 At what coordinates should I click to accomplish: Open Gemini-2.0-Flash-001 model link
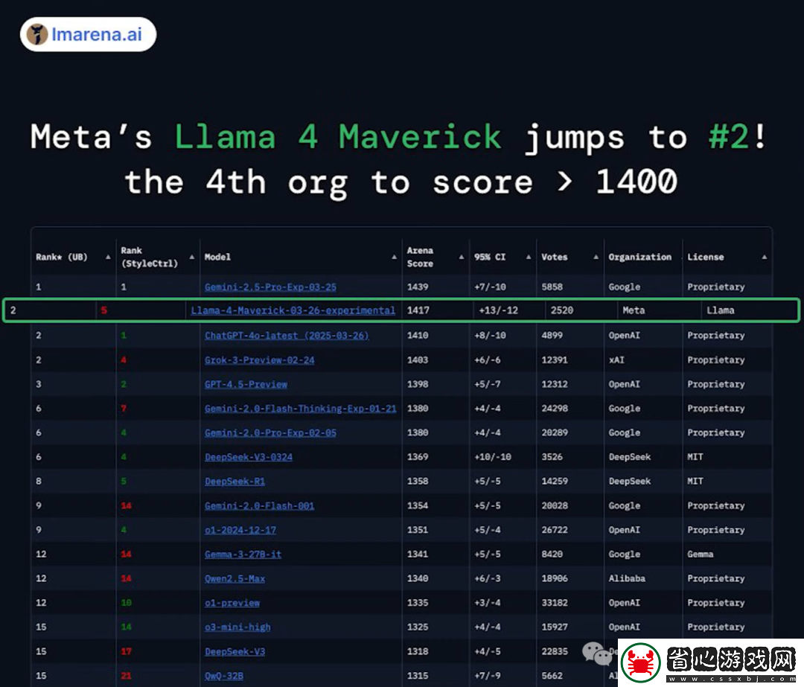point(260,505)
